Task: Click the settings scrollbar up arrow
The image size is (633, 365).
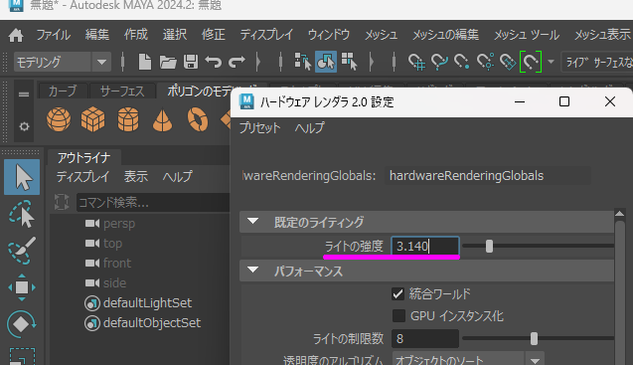Action: click(620, 214)
